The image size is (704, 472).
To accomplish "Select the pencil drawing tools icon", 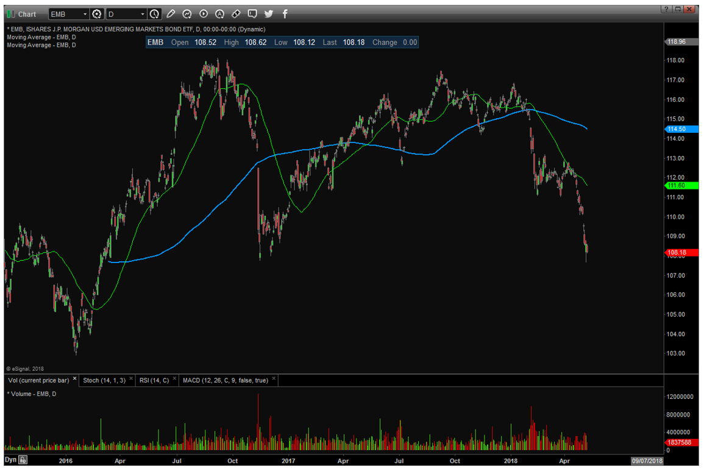I will 171,14.
